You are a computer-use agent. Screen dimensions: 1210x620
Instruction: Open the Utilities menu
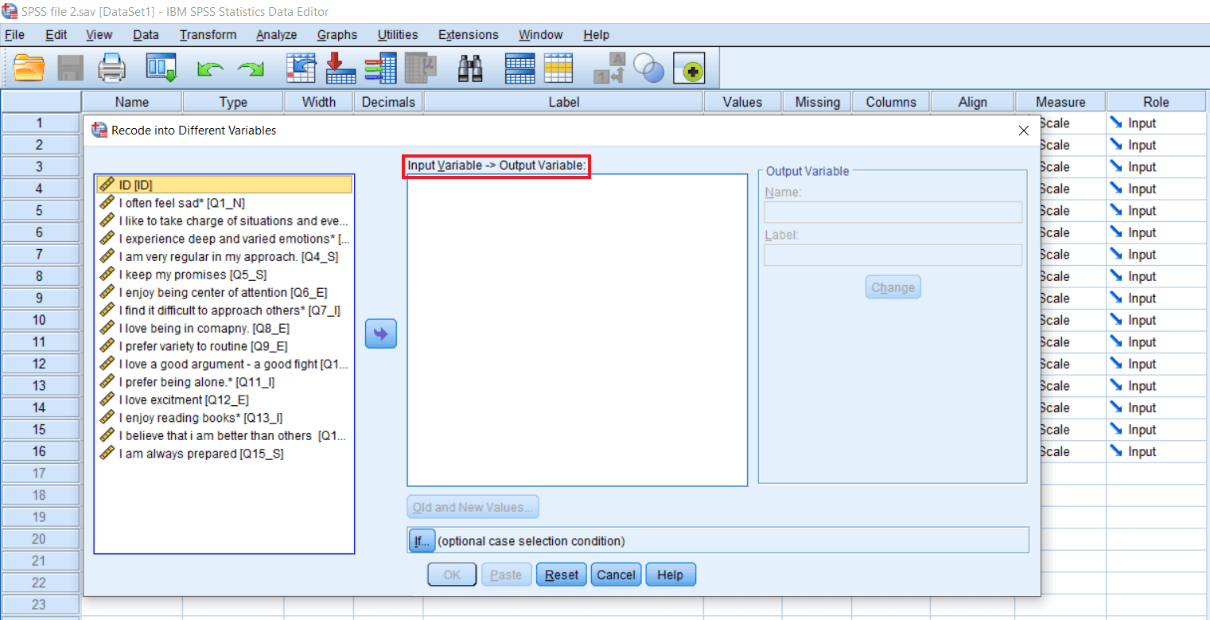pos(398,35)
